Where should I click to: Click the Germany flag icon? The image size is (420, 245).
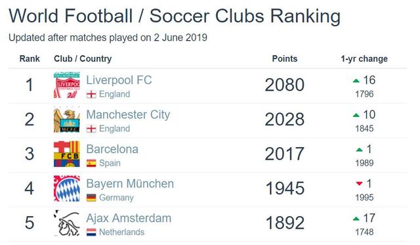pyautogui.click(x=91, y=198)
